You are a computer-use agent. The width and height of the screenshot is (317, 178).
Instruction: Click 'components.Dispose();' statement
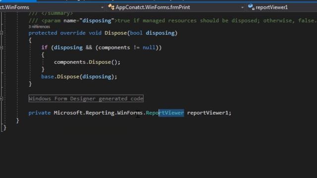(x=87, y=62)
